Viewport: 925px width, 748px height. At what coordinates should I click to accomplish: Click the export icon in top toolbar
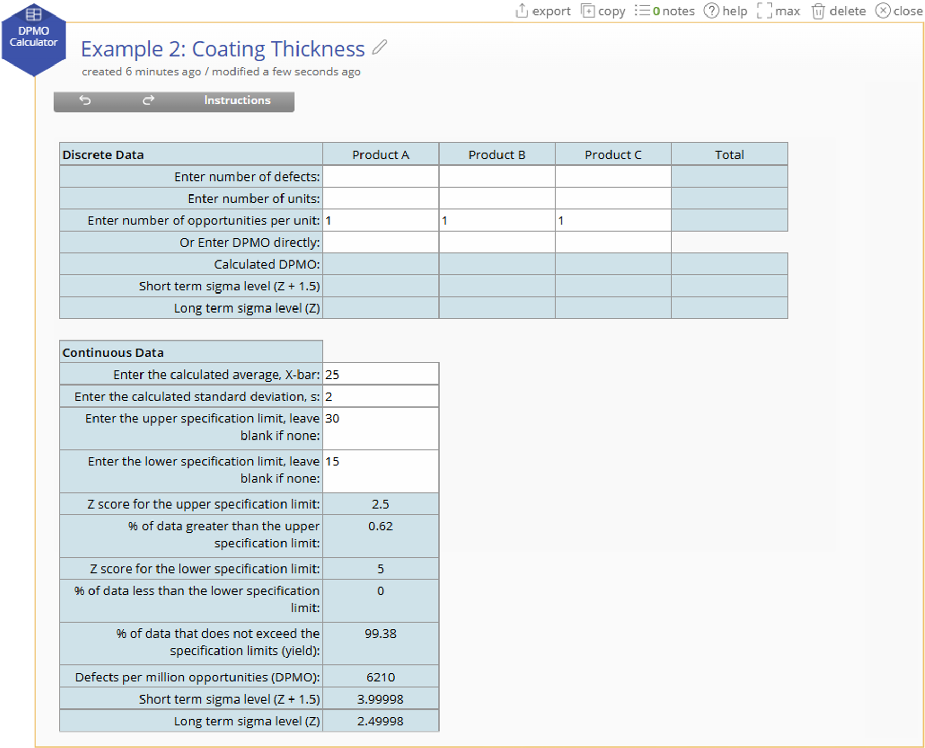pyautogui.click(x=522, y=11)
